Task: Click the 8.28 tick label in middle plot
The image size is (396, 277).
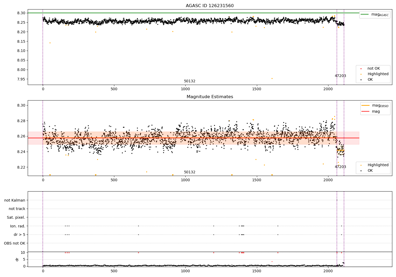Action: coord(21,121)
